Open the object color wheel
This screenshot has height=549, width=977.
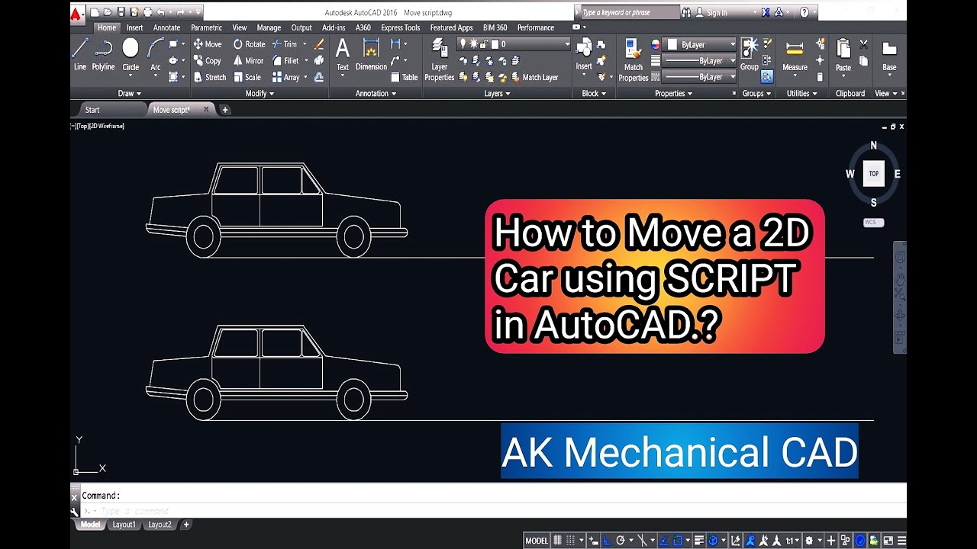pyautogui.click(x=655, y=44)
